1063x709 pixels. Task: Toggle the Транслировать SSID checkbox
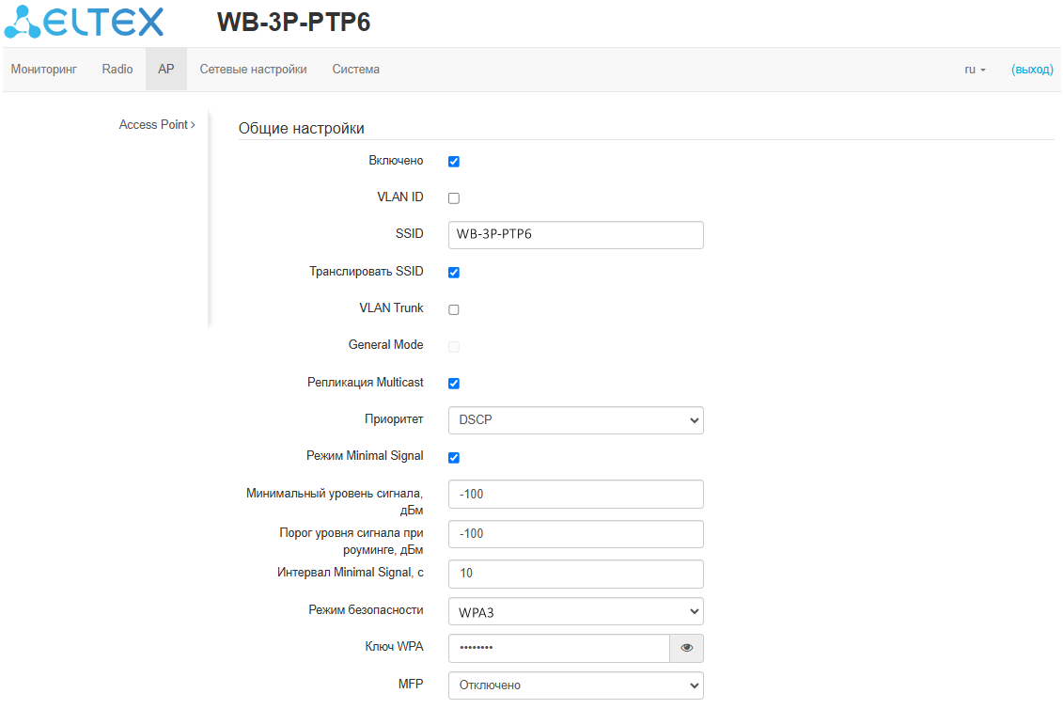pos(454,273)
